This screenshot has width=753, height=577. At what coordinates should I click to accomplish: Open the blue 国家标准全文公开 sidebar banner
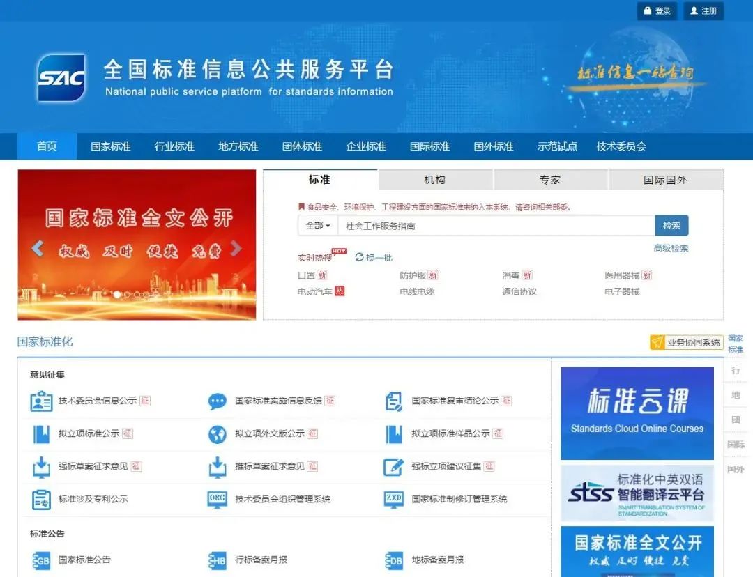click(637, 551)
